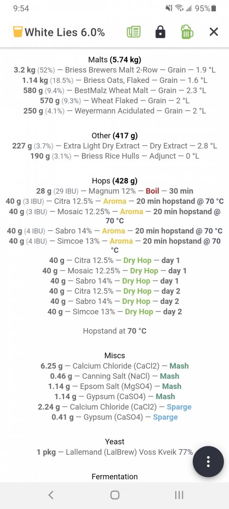Open the Android recent apps button
Viewport: 229px width, 509px height.
pyautogui.click(x=179, y=495)
